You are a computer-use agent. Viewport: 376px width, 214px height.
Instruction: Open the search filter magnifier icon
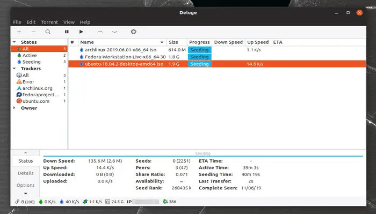click(48, 32)
